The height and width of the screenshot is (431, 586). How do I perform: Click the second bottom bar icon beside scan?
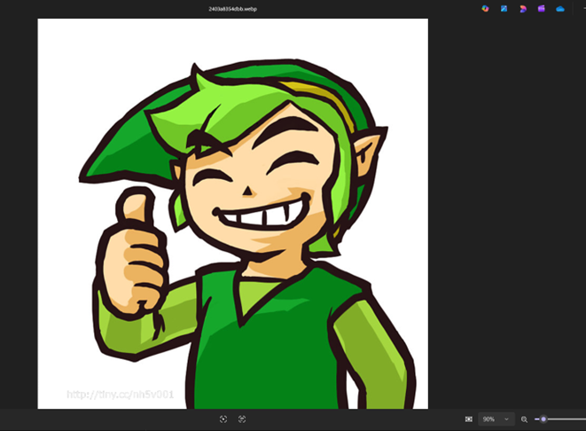pyautogui.click(x=242, y=419)
